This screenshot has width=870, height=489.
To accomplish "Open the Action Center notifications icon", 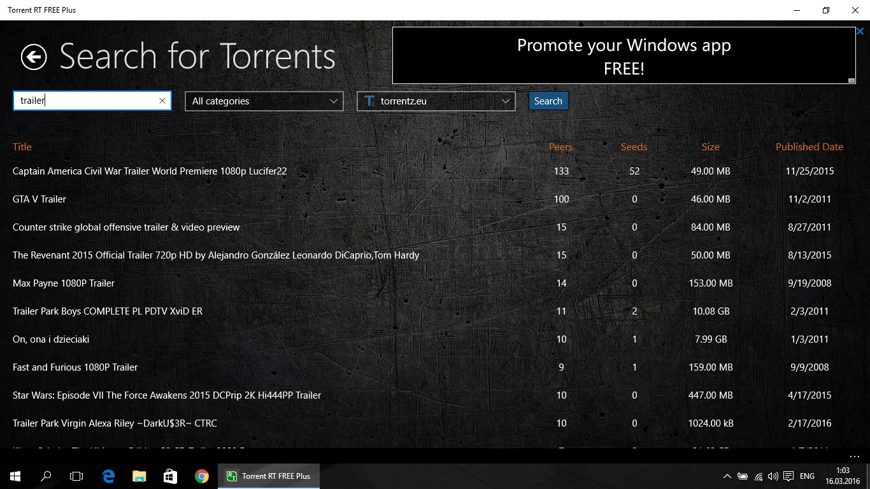I will pos(788,476).
